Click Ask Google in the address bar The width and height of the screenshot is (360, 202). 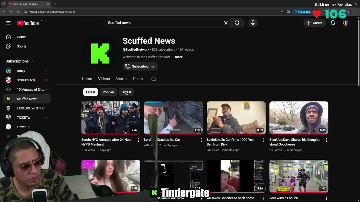(x=302, y=12)
